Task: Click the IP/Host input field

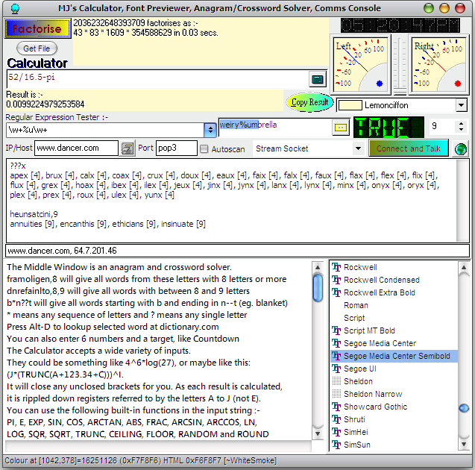Action: (x=76, y=148)
